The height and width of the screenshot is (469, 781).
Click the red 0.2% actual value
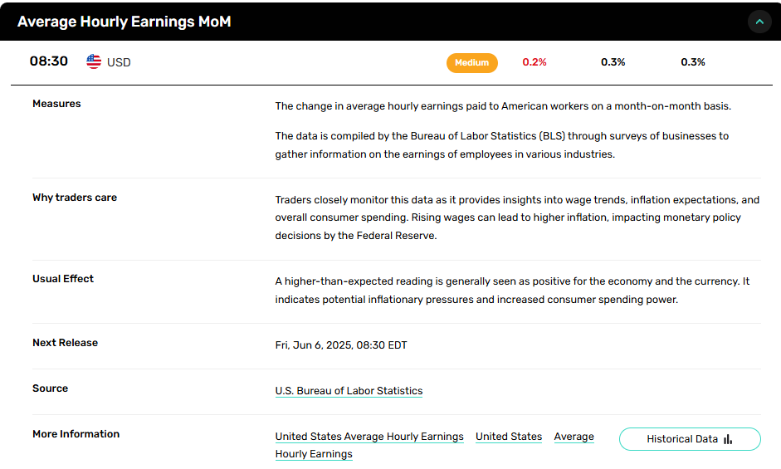pyautogui.click(x=534, y=62)
